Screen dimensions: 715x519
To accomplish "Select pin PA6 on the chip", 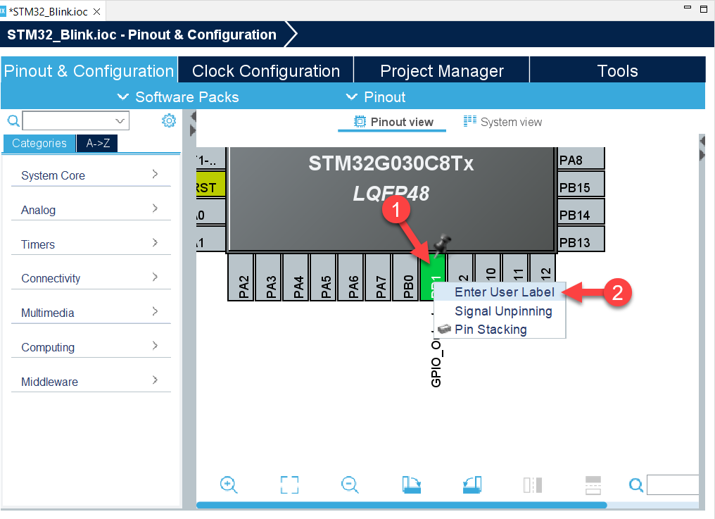I will [350, 277].
